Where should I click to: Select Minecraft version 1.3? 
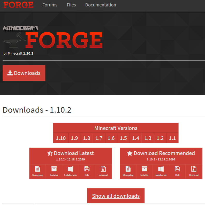click(148, 138)
